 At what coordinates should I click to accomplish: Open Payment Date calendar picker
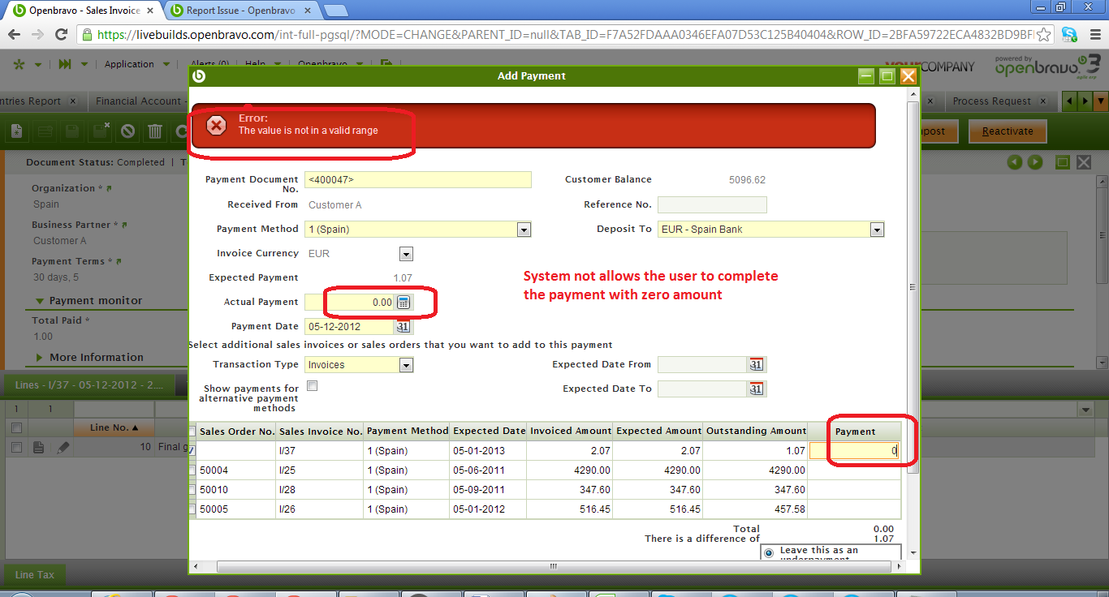(x=403, y=327)
